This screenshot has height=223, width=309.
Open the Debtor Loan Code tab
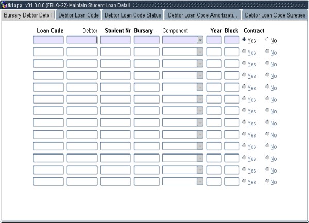click(x=78, y=15)
